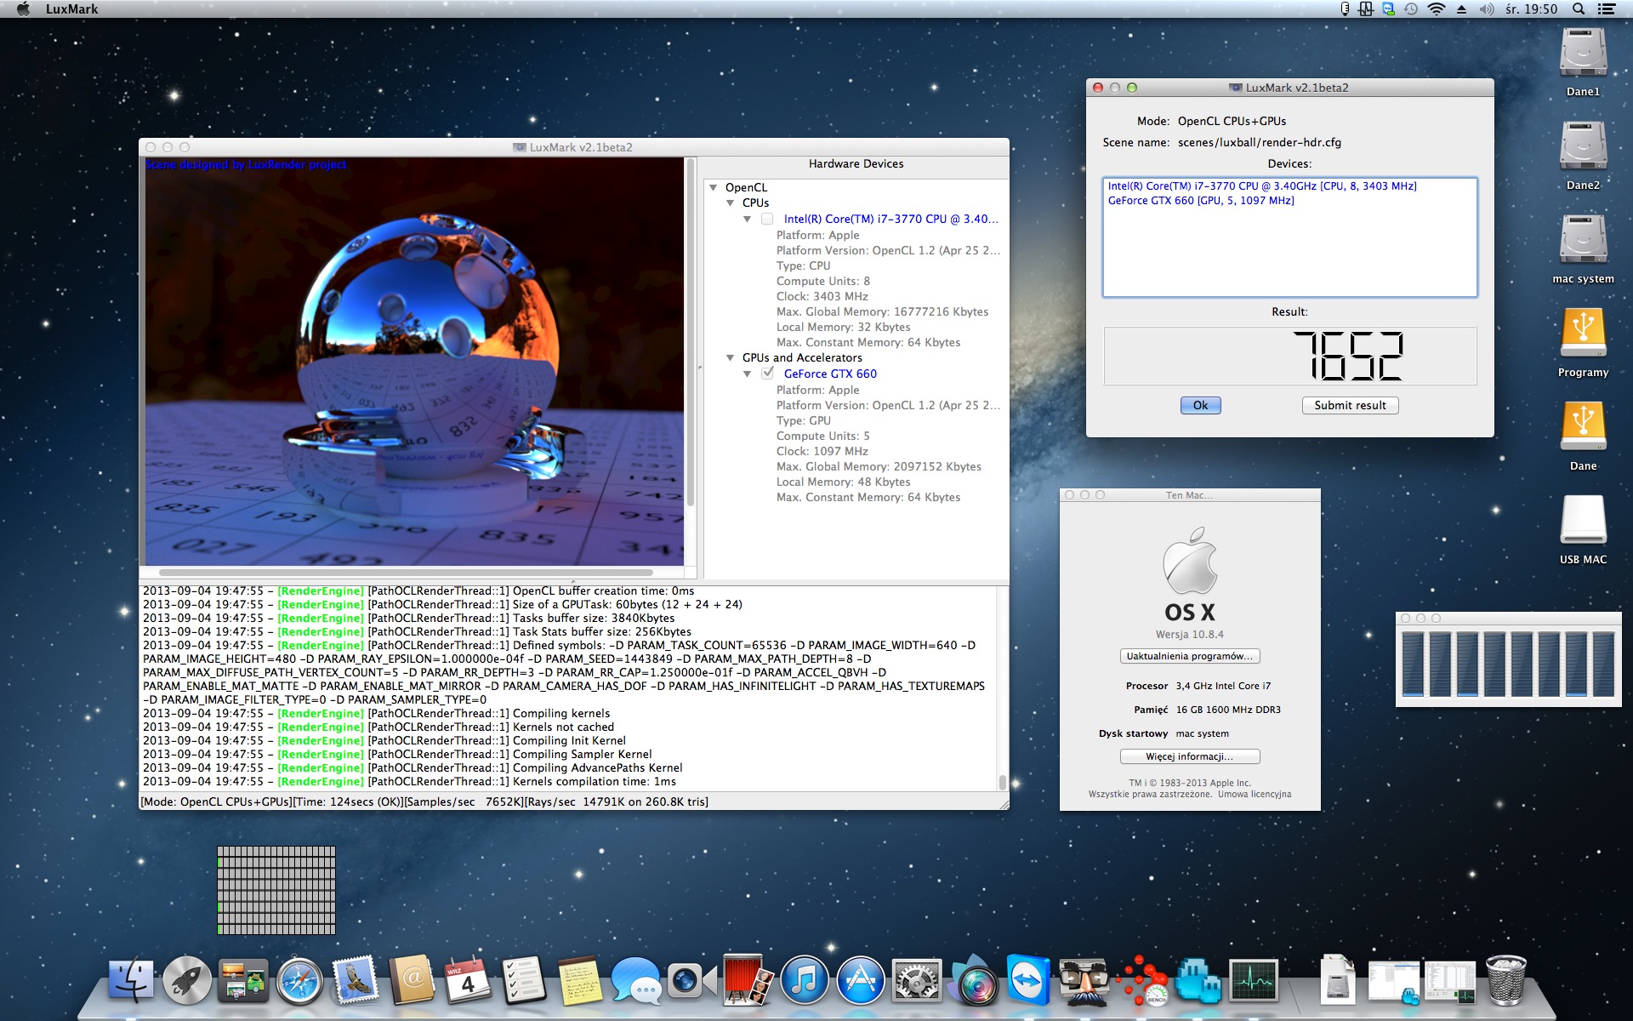The height and width of the screenshot is (1021, 1633).
Task: Launch Launchpad rocket icon in dock
Action: pyautogui.click(x=187, y=979)
